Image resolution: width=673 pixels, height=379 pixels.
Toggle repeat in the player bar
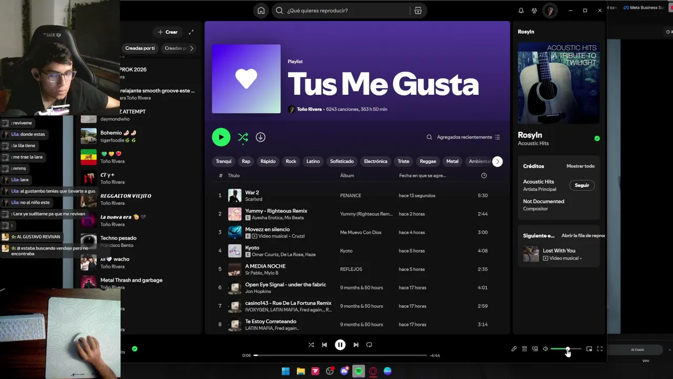(x=369, y=345)
